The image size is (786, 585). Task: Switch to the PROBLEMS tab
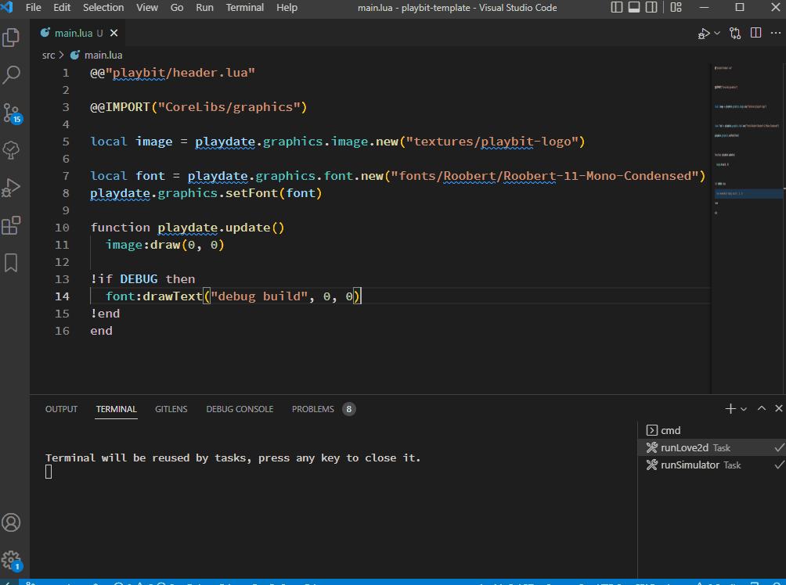click(x=312, y=408)
